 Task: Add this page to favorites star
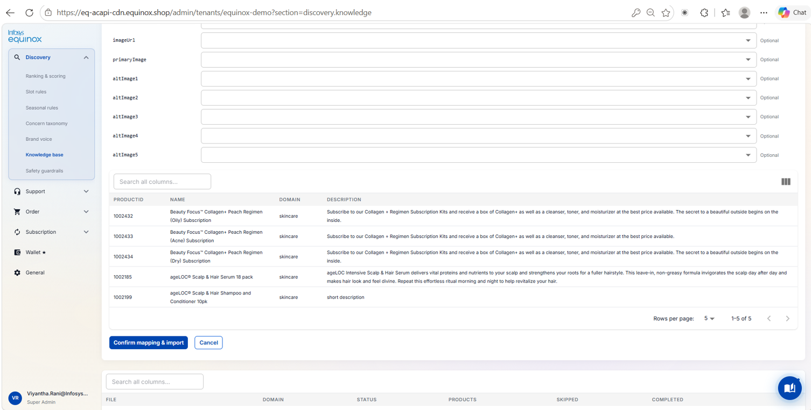(x=666, y=12)
